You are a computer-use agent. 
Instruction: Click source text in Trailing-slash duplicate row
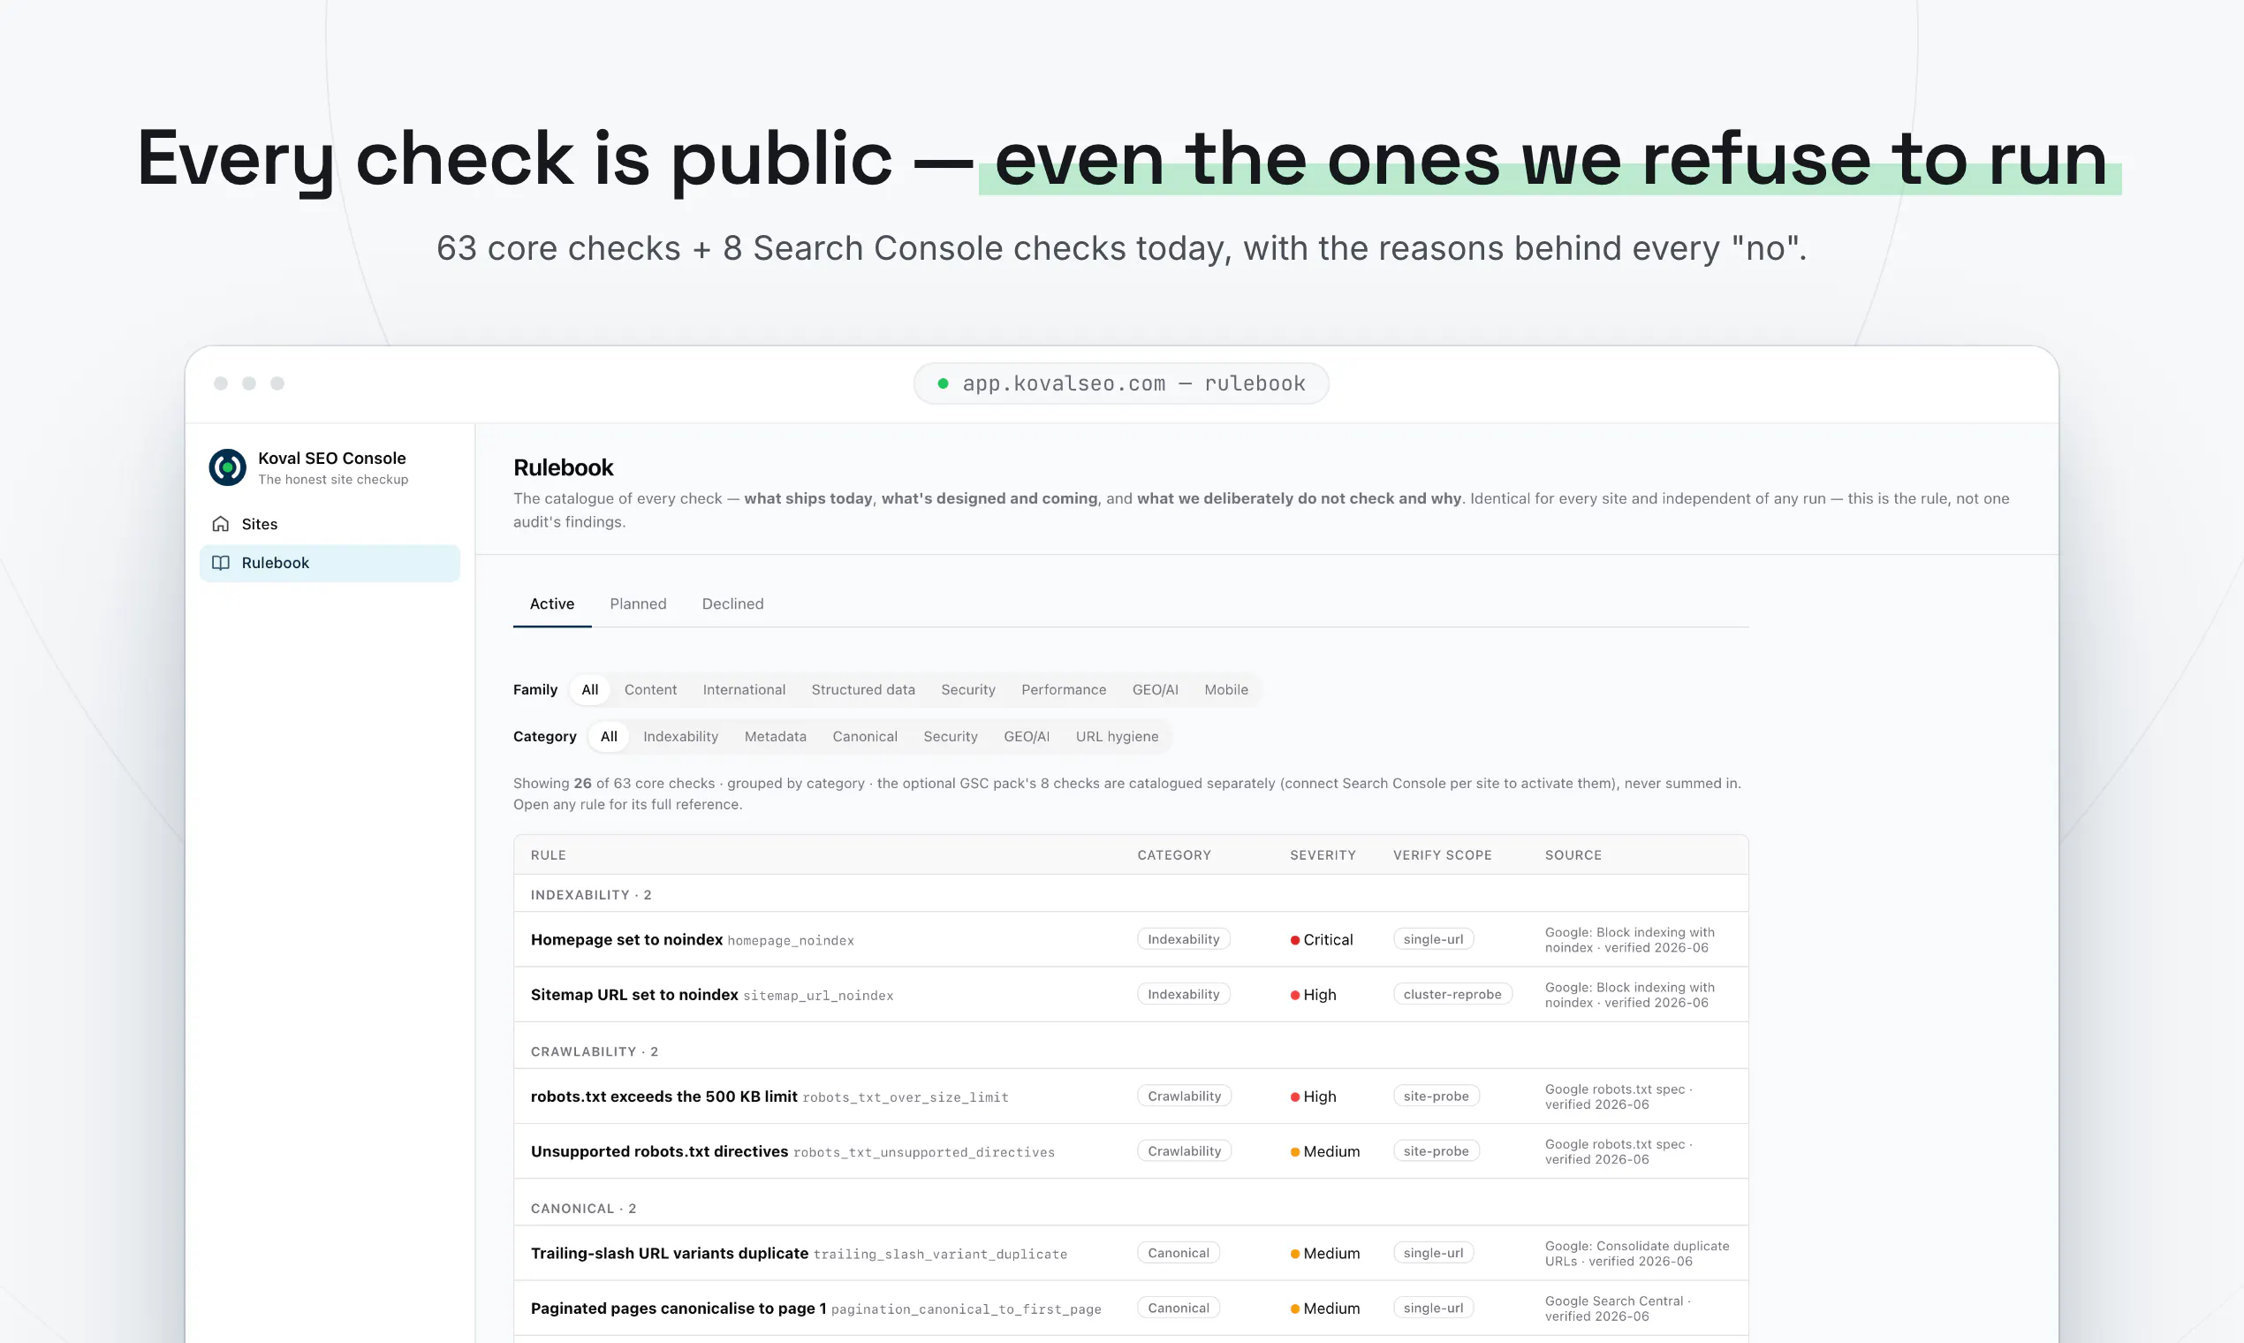[1636, 1254]
